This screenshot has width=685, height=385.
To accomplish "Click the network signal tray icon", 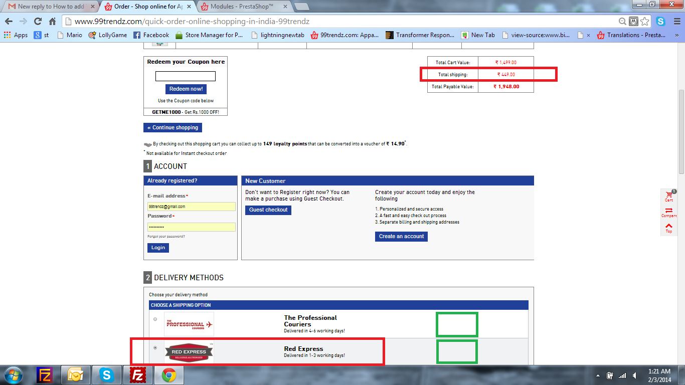I will [x=622, y=375].
